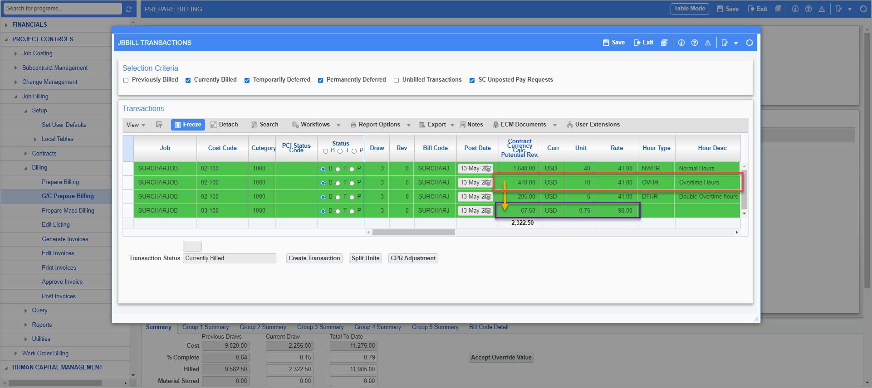872x388 pixels.
Task: Open Search in the transactions toolbar
Action: pyautogui.click(x=265, y=125)
